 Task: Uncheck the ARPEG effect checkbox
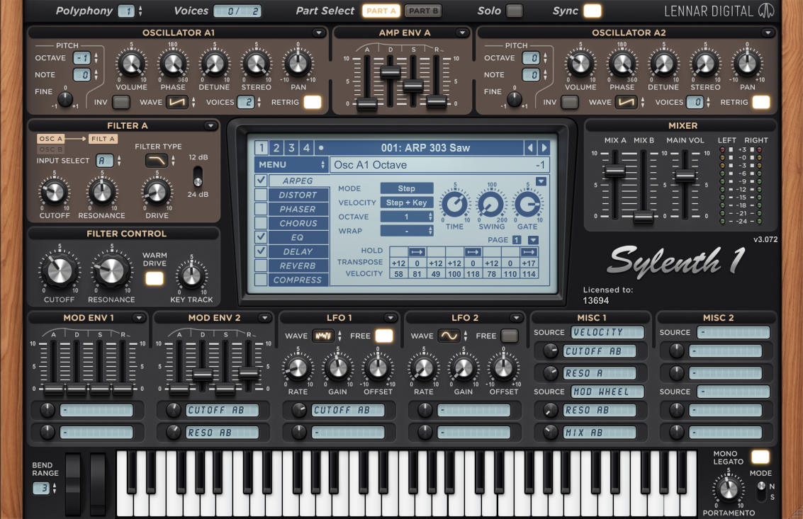tap(262, 180)
